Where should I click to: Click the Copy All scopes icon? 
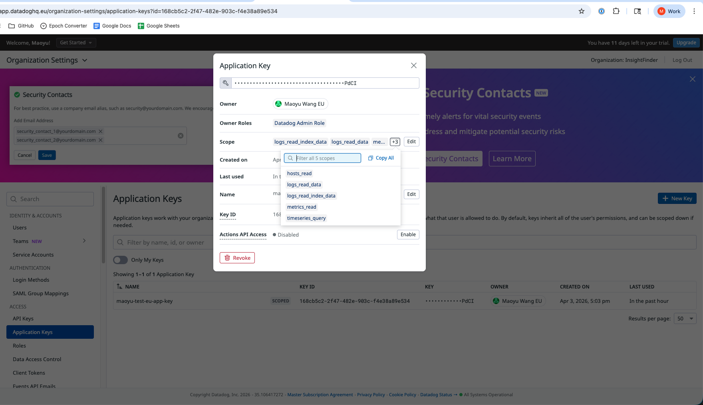(371, 158)
